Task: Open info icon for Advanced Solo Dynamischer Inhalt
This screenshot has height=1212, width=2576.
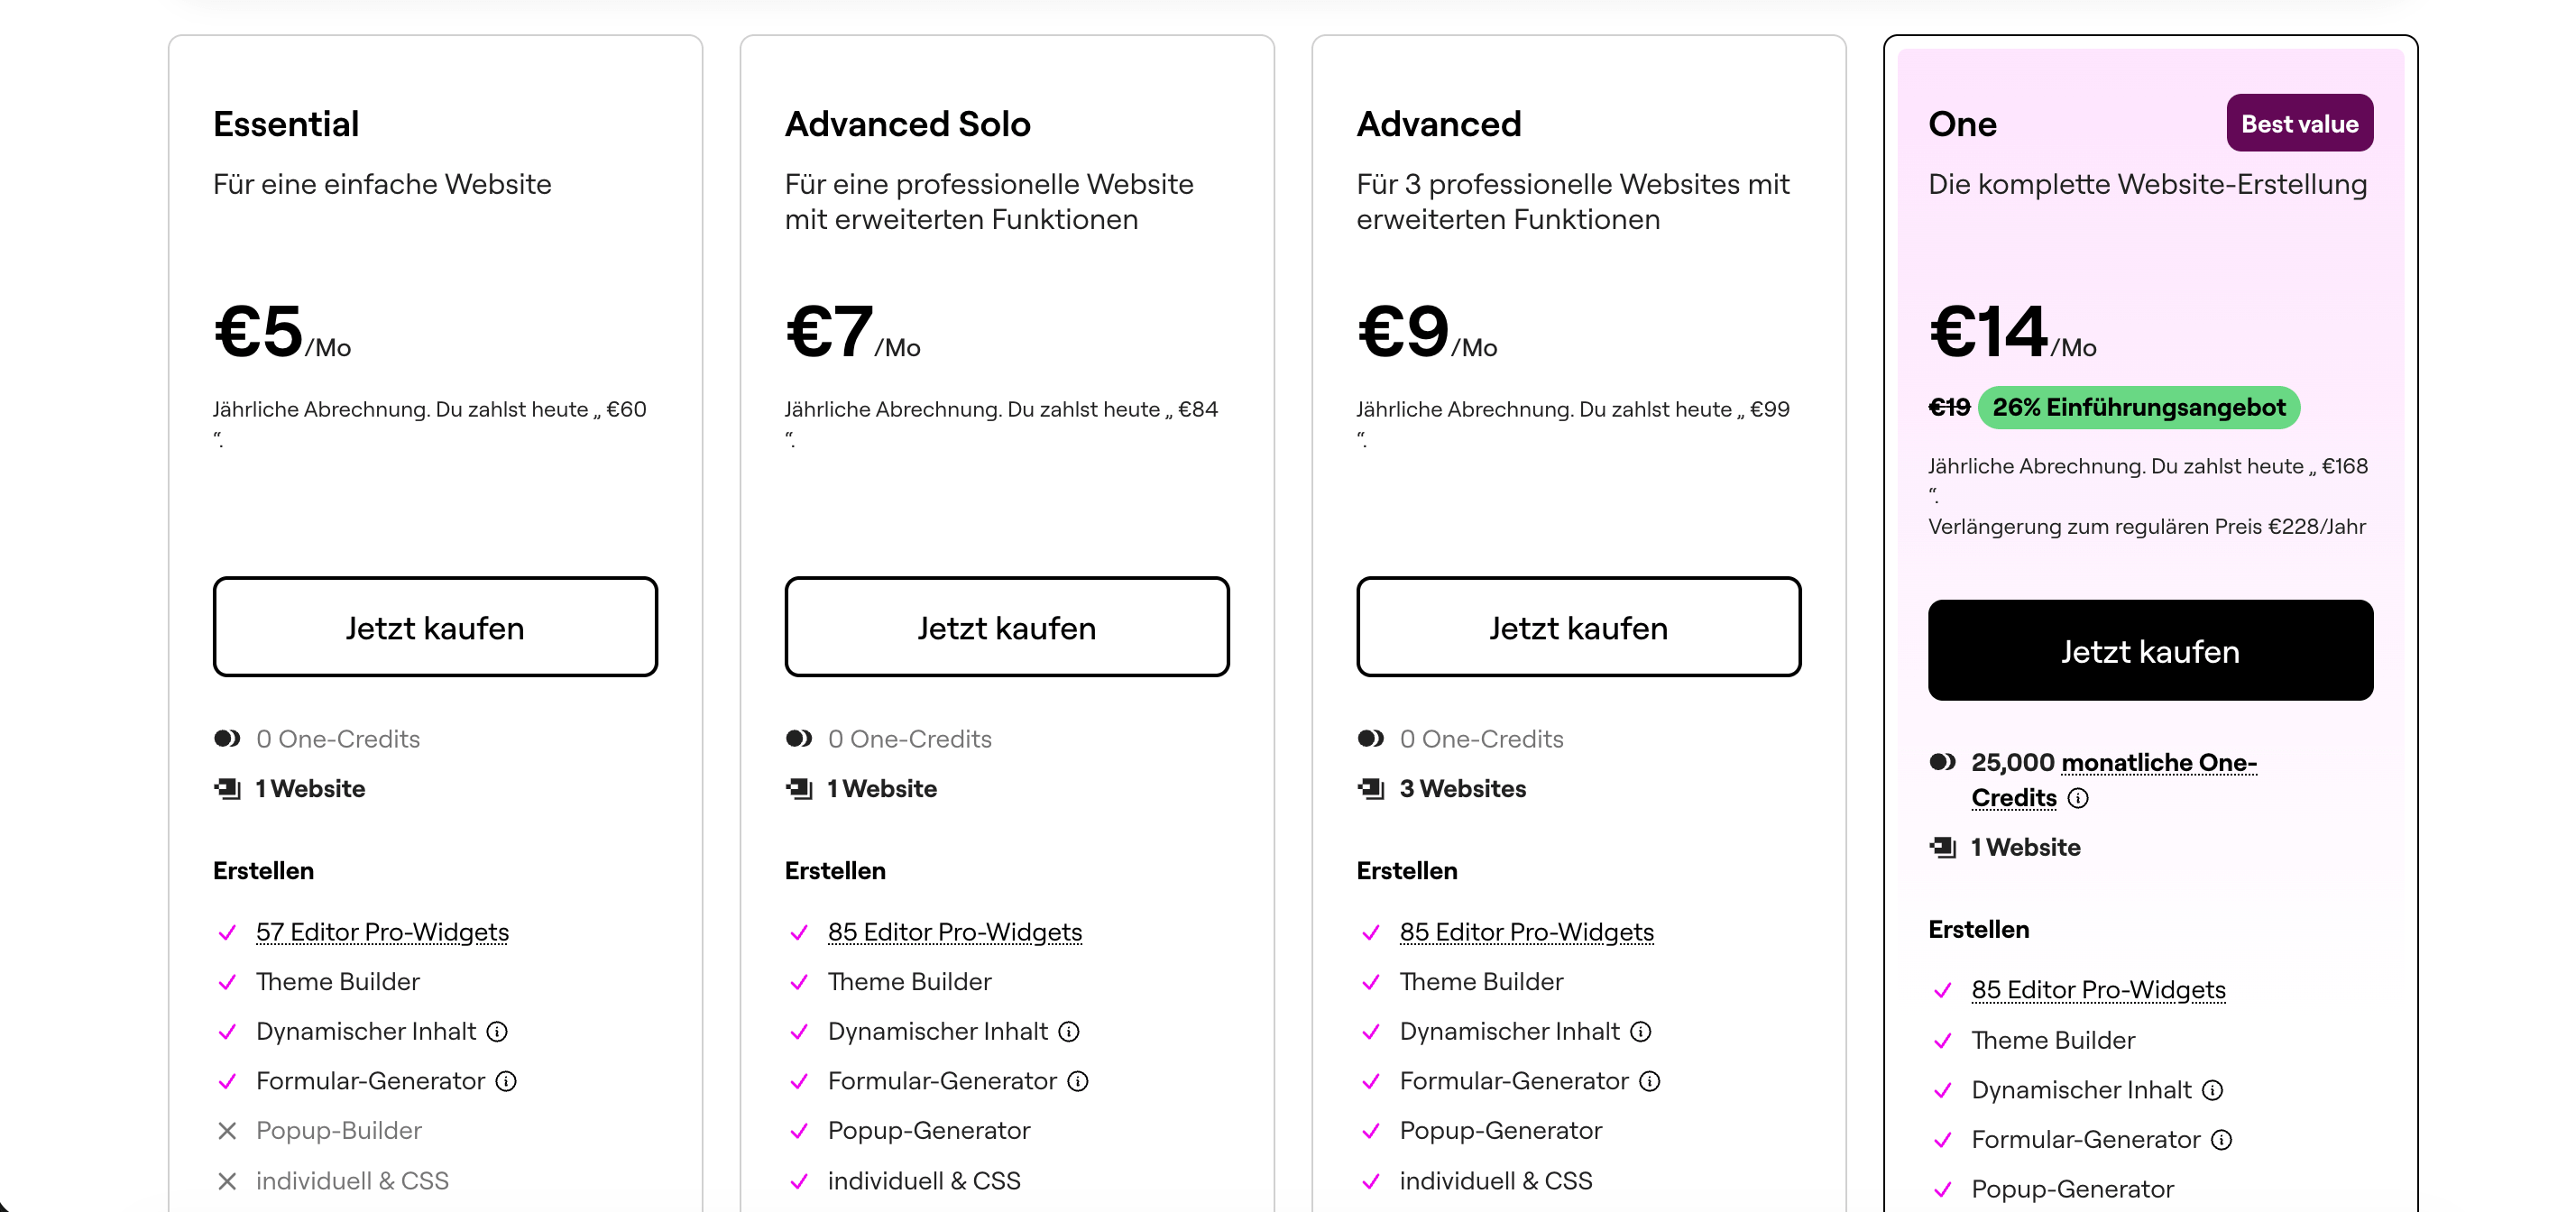Action: click(1069, 1031)
